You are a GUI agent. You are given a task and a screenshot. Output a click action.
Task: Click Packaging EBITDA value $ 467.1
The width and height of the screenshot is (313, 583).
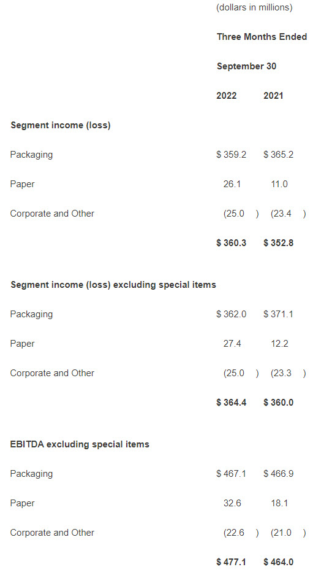[232, 474]
